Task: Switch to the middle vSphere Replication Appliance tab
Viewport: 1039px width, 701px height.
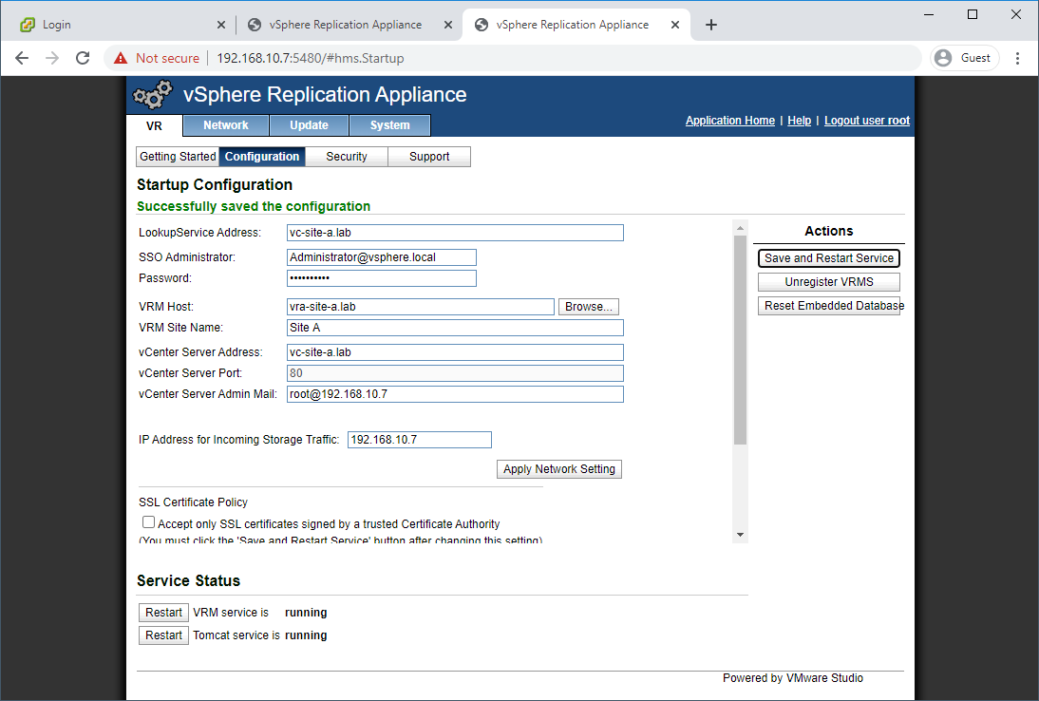Action: coord(349,26)
